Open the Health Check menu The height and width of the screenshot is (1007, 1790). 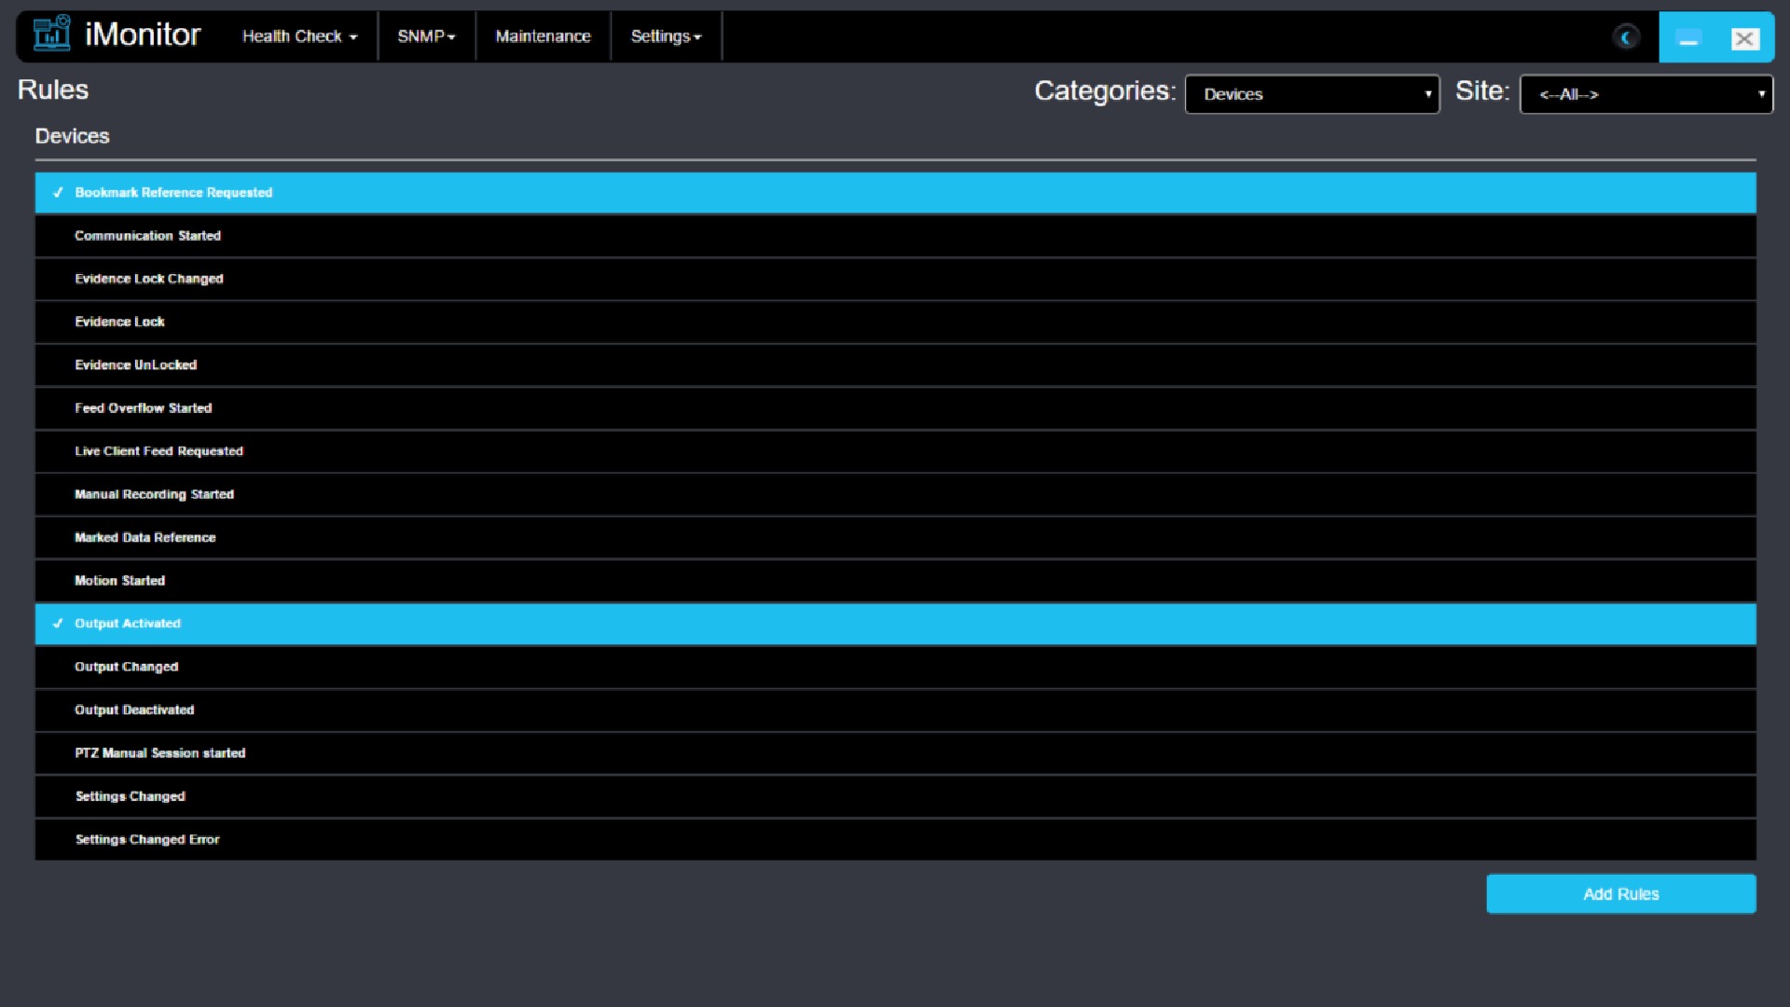[299, 36]
